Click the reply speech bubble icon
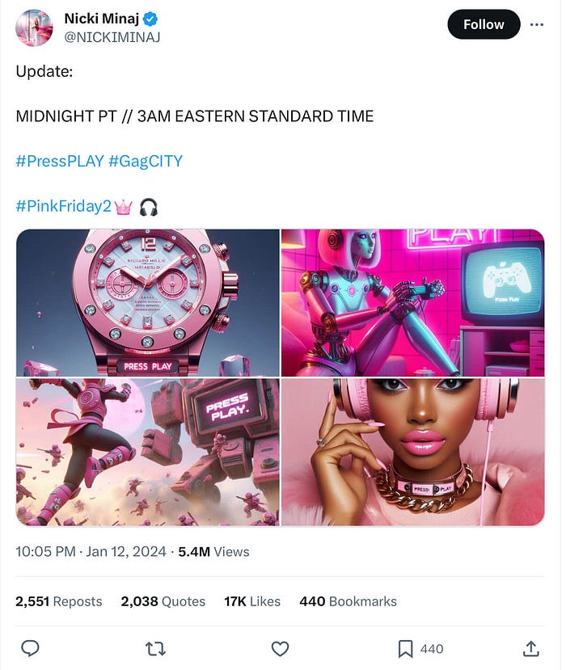 point(31,648)
